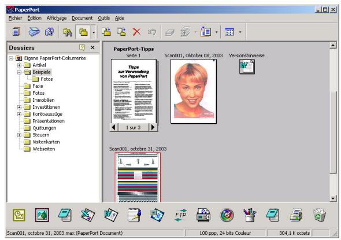The image size is (341, 240).
Task: Open dropdown arrow next to folders button
Action: coord(94,32)
